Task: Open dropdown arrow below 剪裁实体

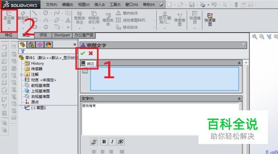Action: click(80, 28)
